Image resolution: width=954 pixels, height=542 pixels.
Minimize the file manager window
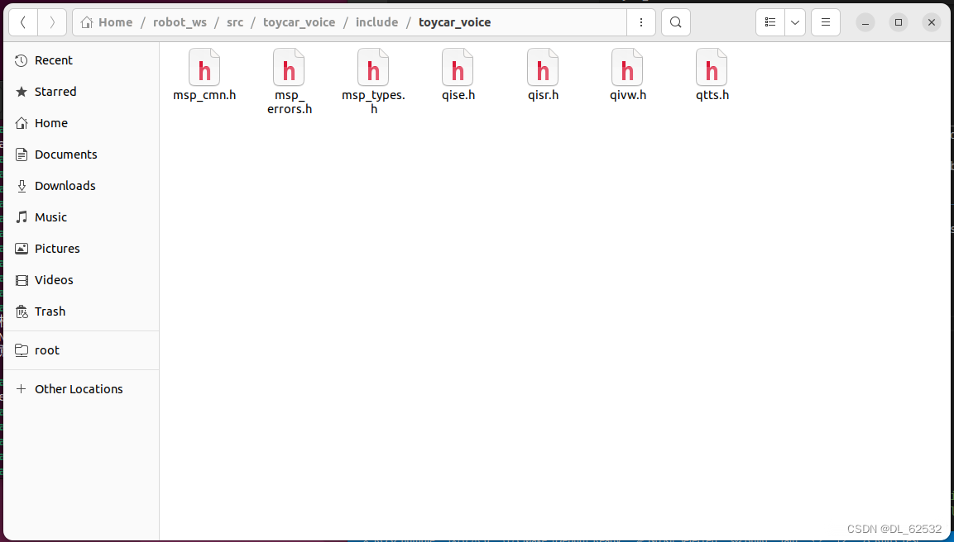[865, 22]
